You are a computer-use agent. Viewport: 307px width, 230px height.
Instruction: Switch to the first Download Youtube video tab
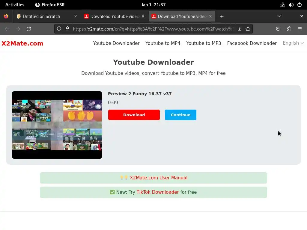115,16
